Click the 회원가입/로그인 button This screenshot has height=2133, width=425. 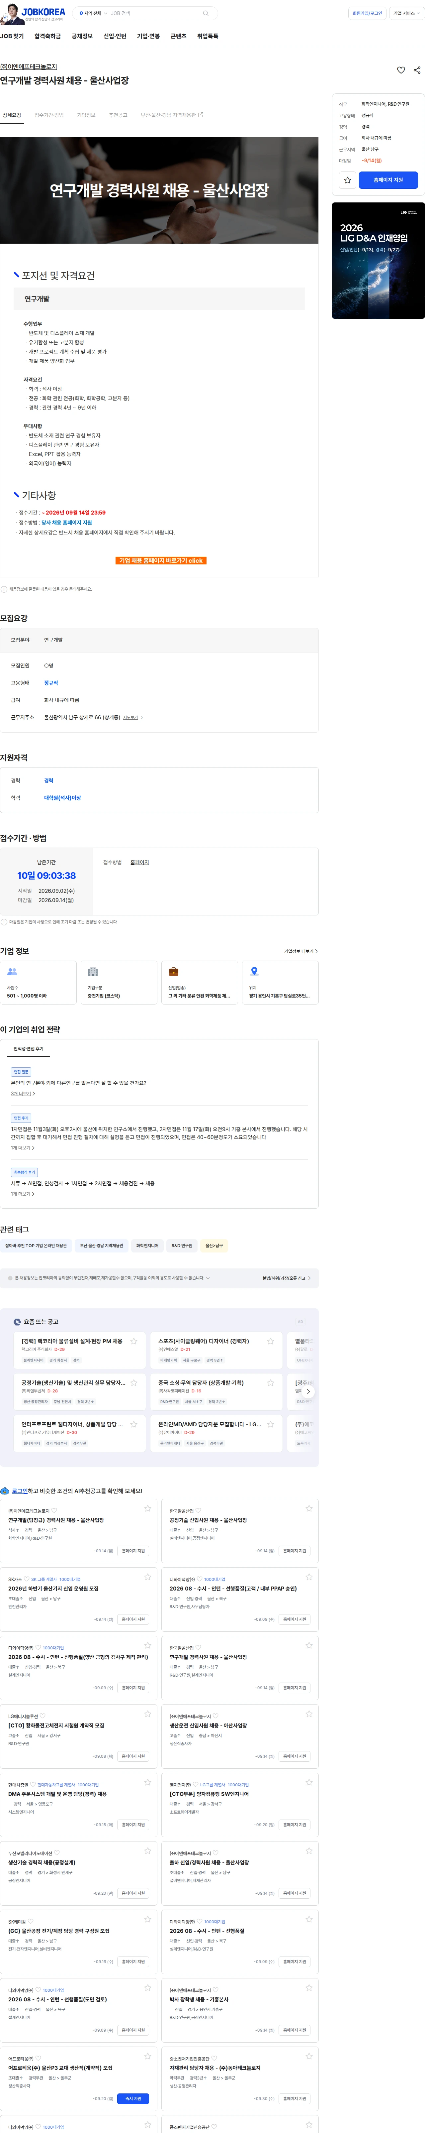[x=367, y=13]
